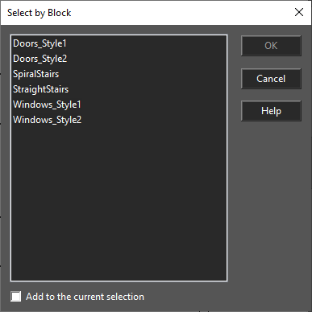The height and width of the screenshot is (312, 312).
Task: Select Windows_Style1 block name
Action: point(47,105)
